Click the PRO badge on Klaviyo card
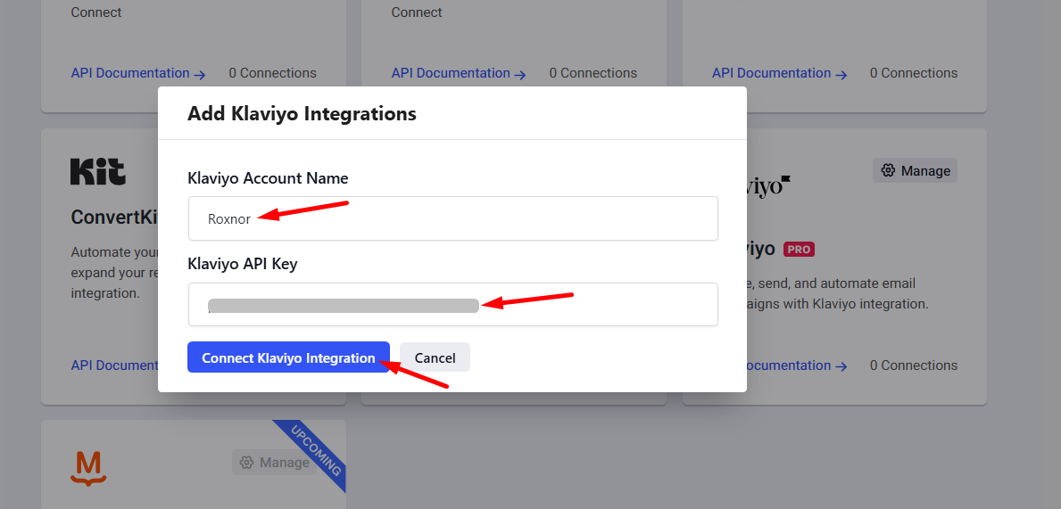The height and width of the screenshot is (509, 1061). click(x=800, y=250)
